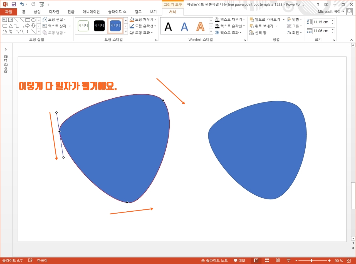
Task: Switch to the 삽입 (Insert) tab
Action: tap(37, 12)
